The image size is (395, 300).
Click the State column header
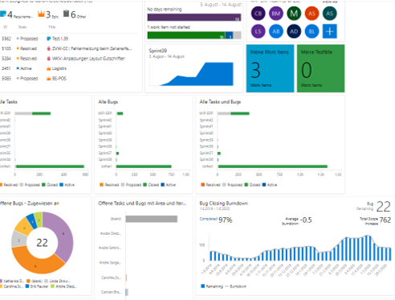[22, 27]
